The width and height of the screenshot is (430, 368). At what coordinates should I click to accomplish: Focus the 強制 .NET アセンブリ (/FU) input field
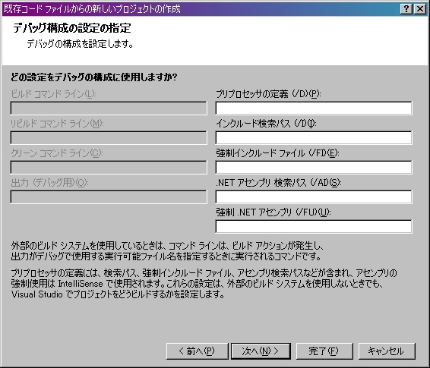coord(314,226)
